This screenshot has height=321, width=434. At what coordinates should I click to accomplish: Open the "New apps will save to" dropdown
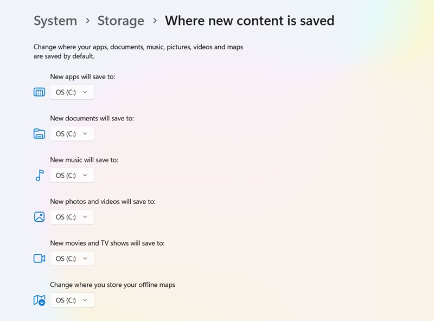pyautogui.click(x=72, y=92)
